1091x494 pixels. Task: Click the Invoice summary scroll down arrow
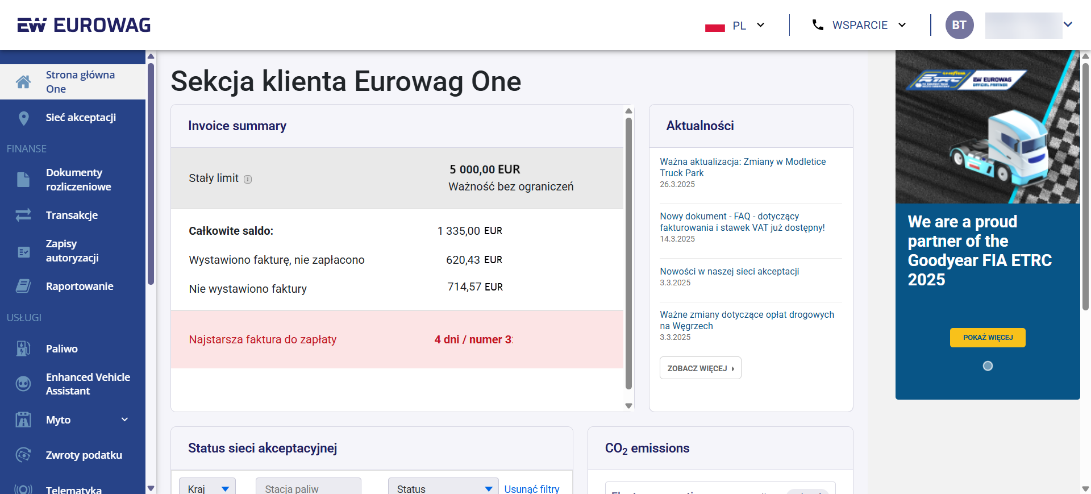[628, 405]
